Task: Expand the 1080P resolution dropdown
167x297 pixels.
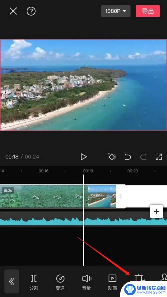Action: click(x=116, y=11)
